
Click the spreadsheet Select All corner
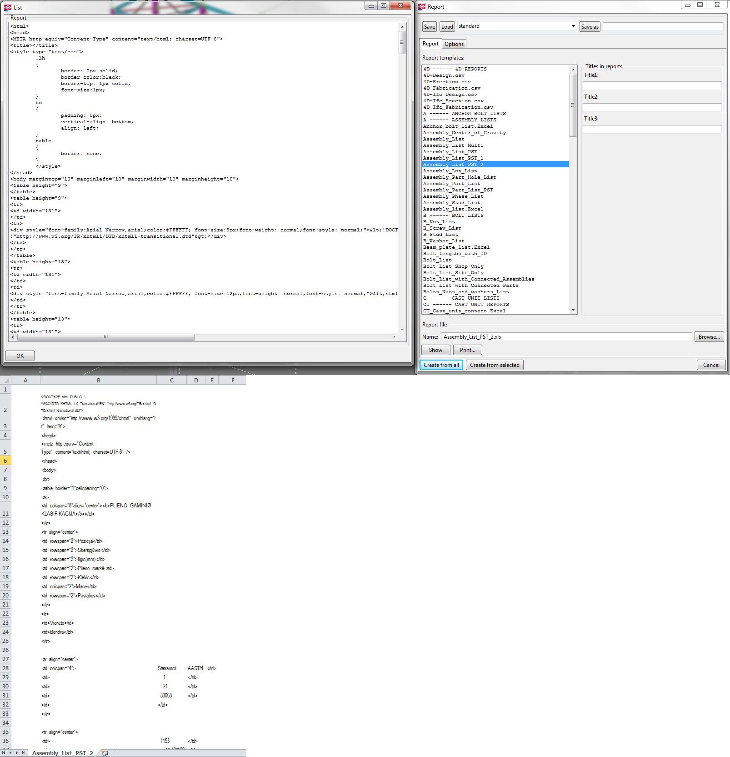click(5, 380)
